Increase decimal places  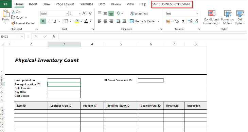(190, 21)
